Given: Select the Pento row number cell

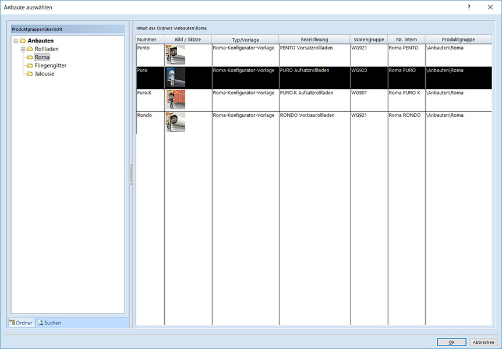Looking at the screenshot, I should click(150, 55).
